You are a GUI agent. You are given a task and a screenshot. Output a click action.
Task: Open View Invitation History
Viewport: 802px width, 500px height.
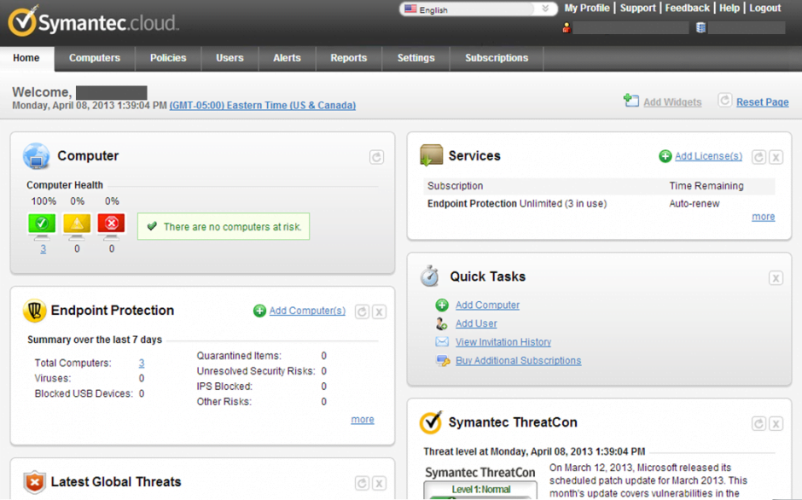click(x=503, y=341)
